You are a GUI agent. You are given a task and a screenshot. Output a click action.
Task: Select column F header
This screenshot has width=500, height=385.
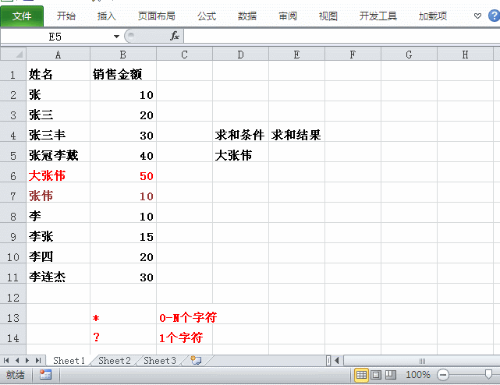pyautogui.click(x=353, y=55)
